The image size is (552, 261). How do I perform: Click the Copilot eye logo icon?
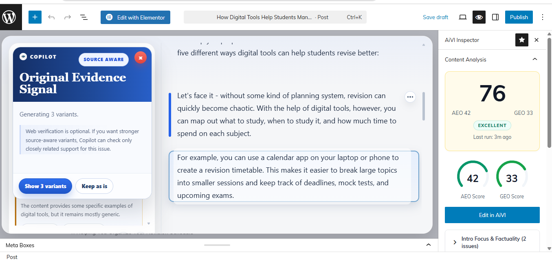click(23, 57)
